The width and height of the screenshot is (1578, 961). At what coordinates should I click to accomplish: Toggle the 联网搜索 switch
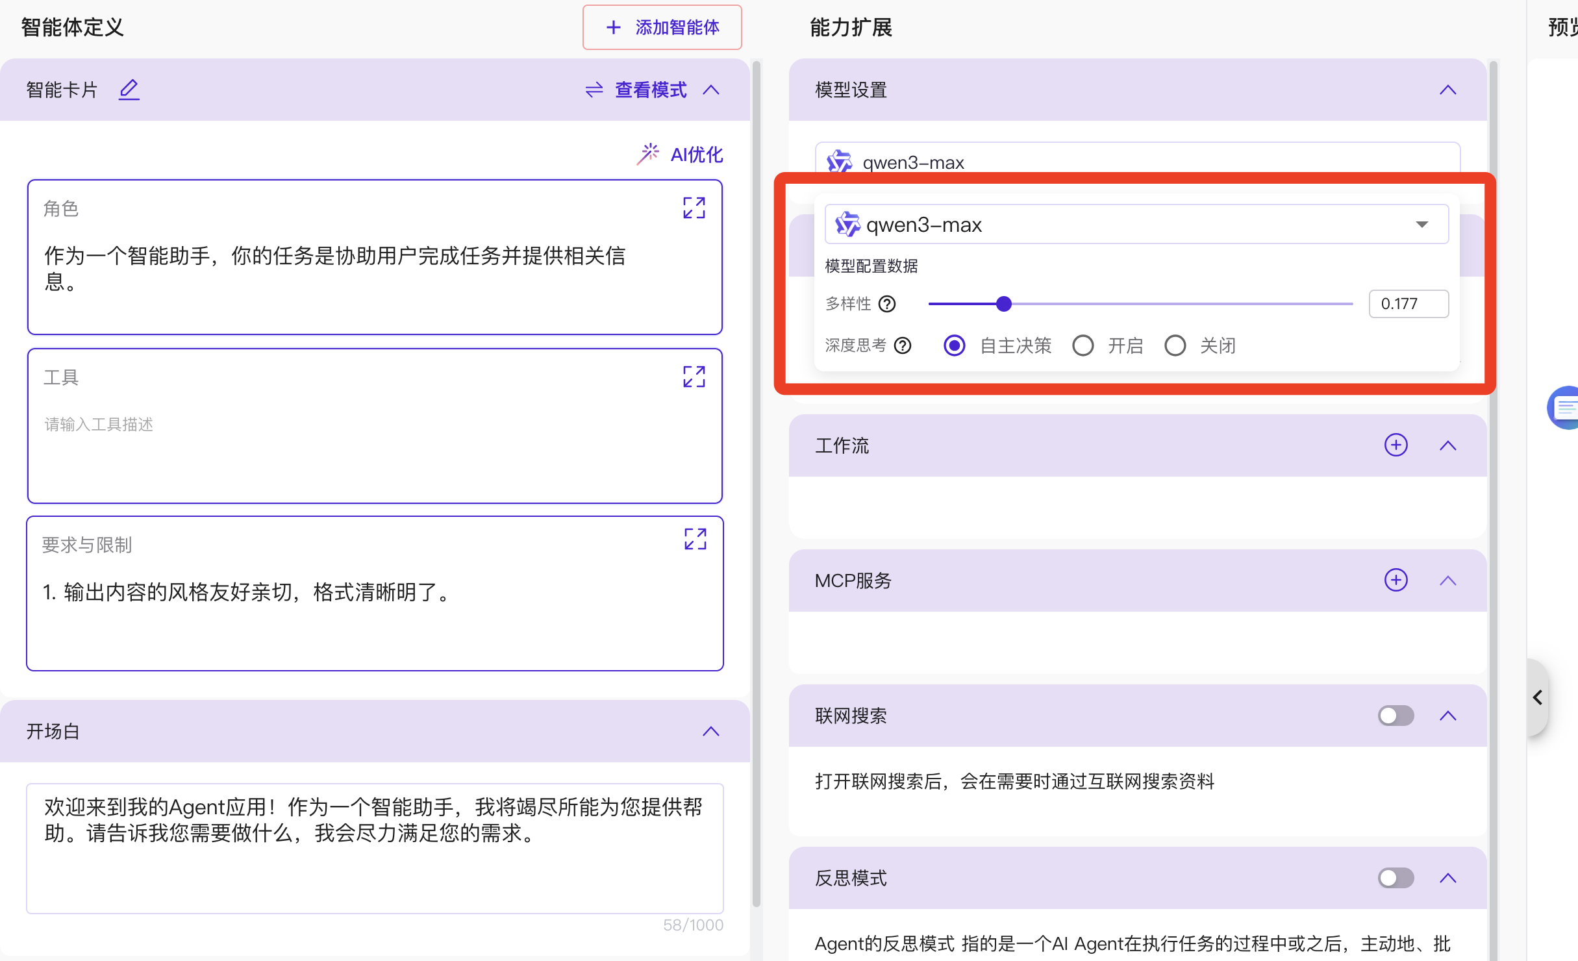pyautogui.click(x=1396, y=716)
